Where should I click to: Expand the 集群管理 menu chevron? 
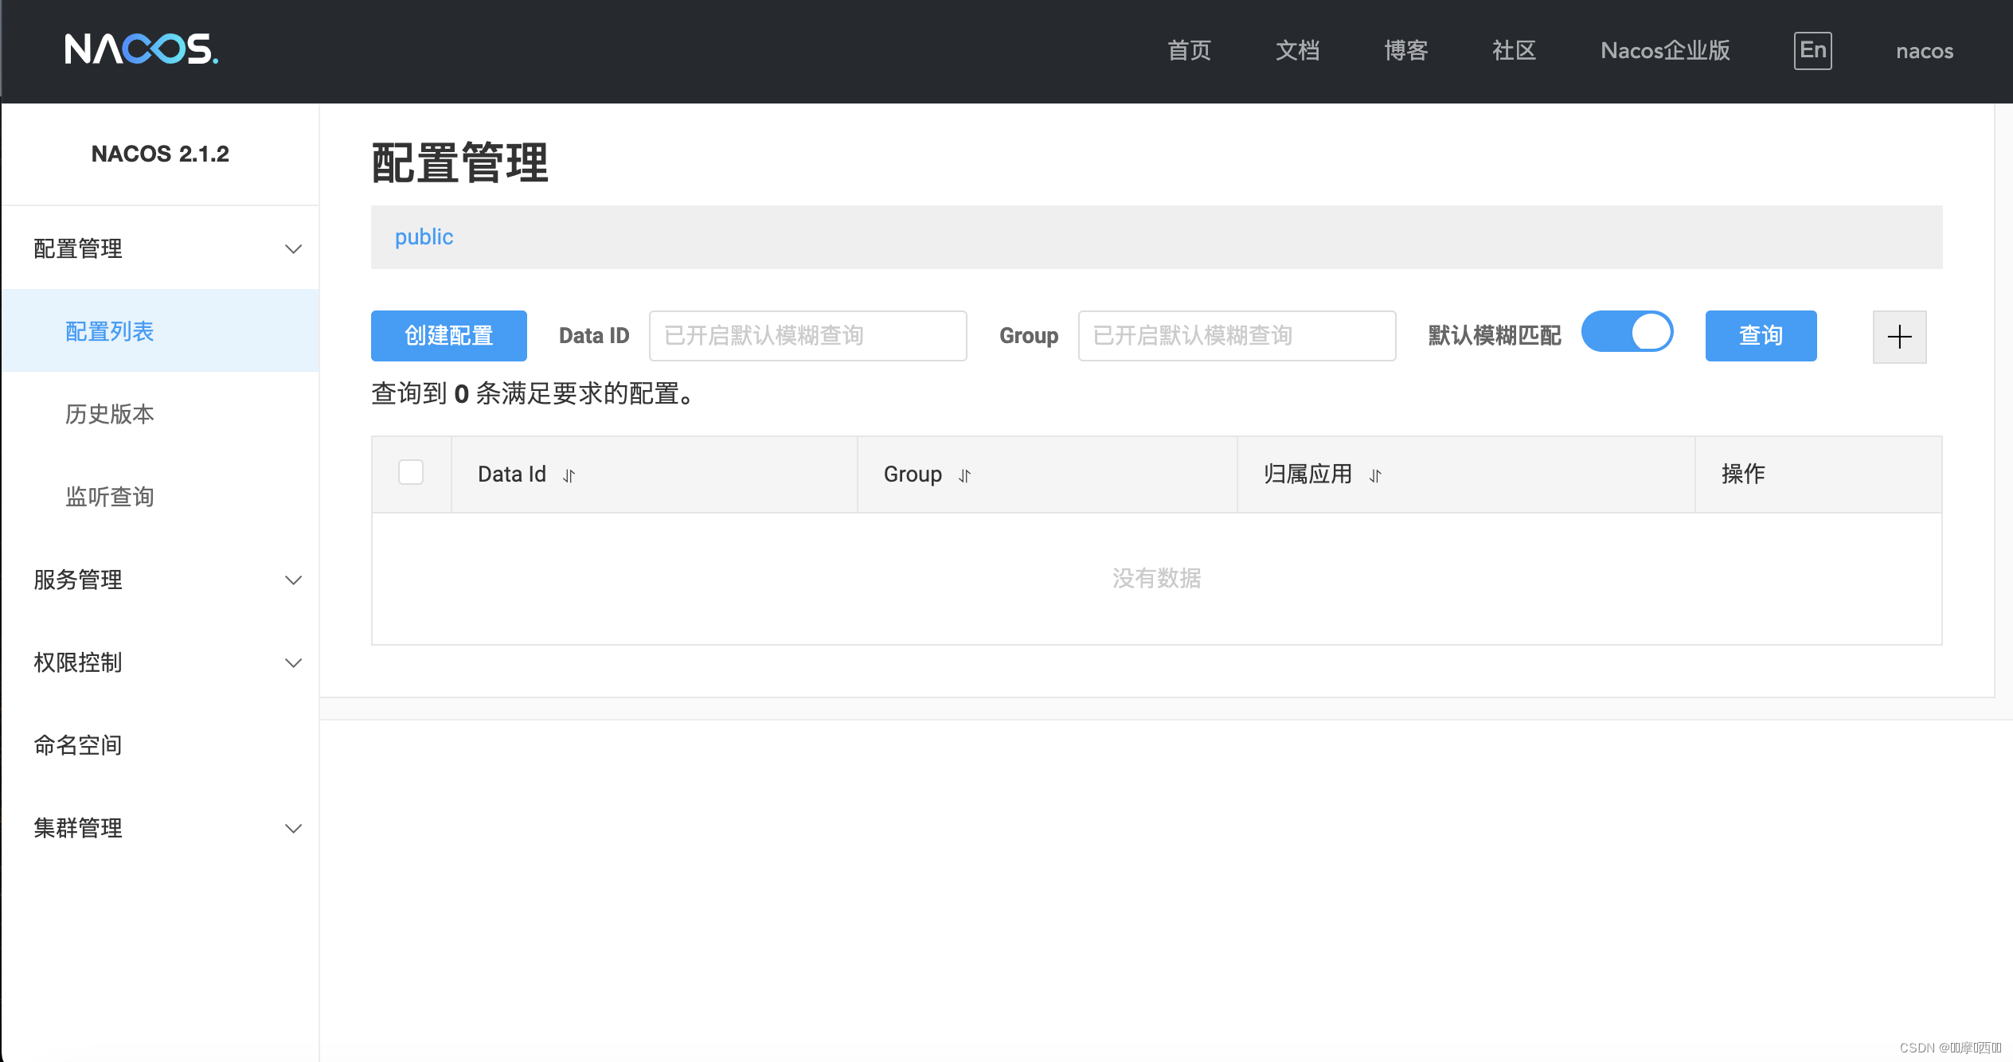click(x=293, y=829)
